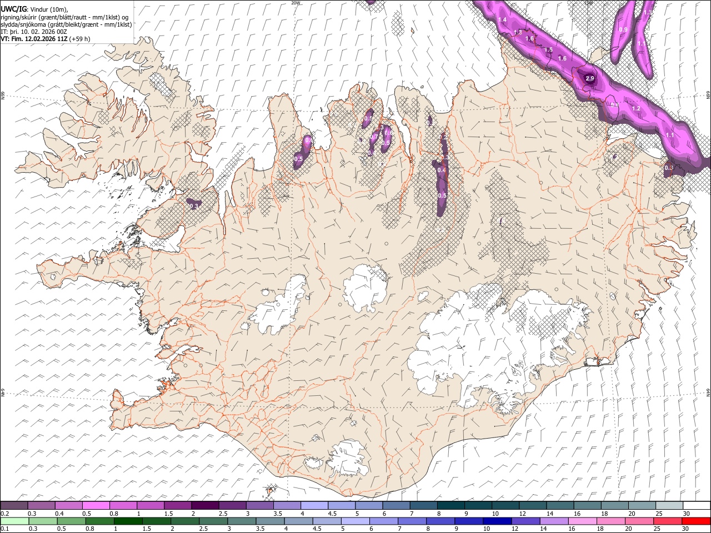The height and width of the screenshot is (533, 711).
Task: Select upper legend swatch between 1.5 and 2
Action: (178, 505)
